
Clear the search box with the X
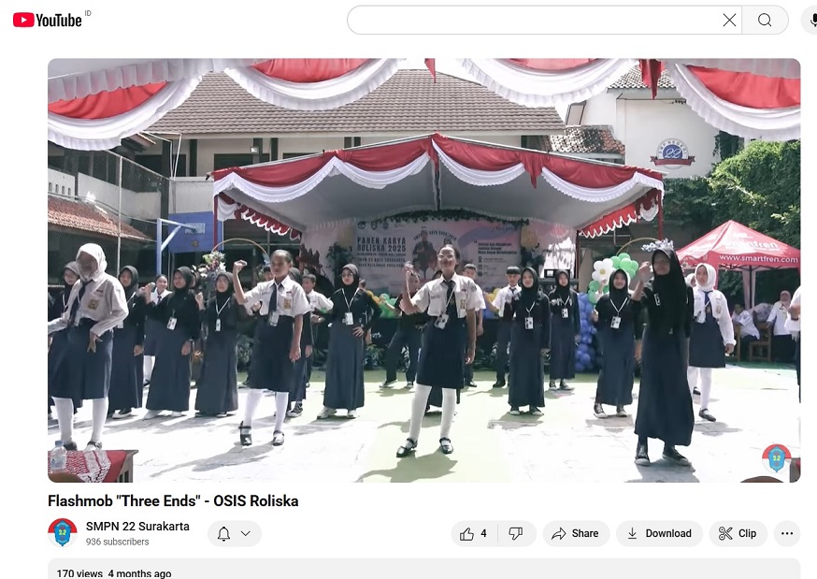point(729,20)
